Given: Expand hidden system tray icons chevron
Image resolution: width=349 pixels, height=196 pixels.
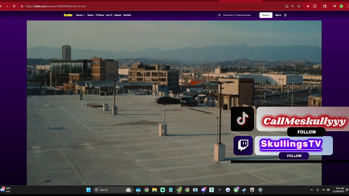Looking at the screenshot, I should (312, 190).
